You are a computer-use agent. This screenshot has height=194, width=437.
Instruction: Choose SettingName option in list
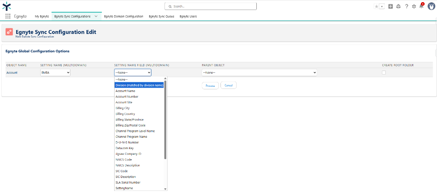(140, 188)
